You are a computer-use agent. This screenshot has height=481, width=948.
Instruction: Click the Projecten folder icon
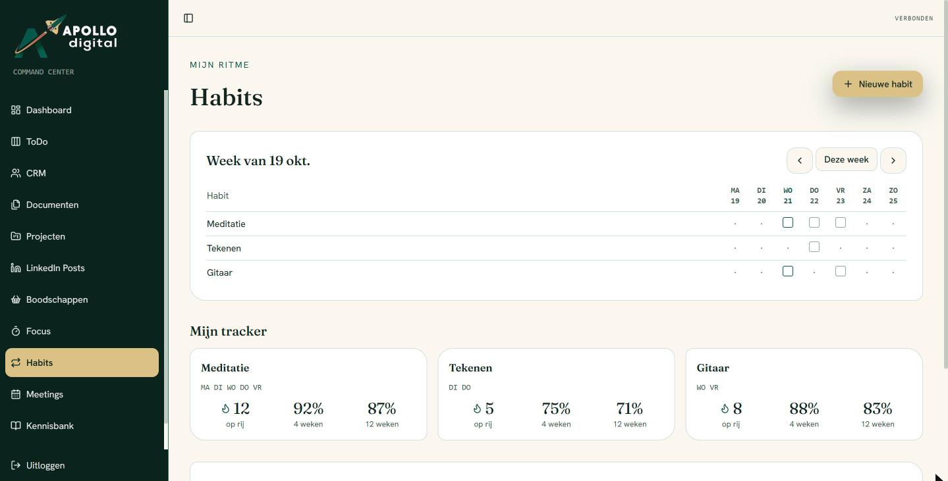click(x=16, y=236)
